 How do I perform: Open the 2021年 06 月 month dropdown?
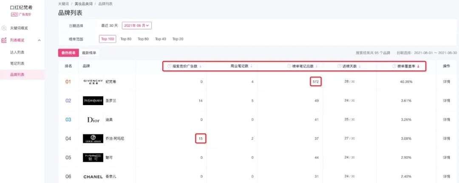pyautogui.click(x=137, y=26)
